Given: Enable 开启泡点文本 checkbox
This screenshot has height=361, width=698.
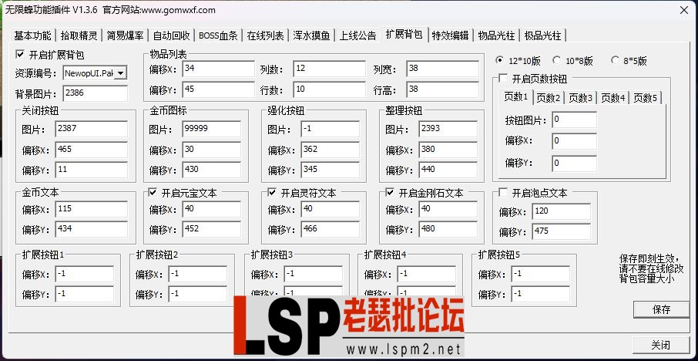Looking at the screenshot, I should pos(503,193).
